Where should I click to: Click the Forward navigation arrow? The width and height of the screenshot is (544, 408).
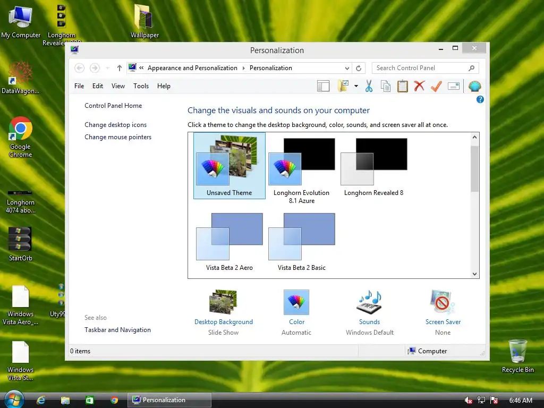click(x=95, y=68)
